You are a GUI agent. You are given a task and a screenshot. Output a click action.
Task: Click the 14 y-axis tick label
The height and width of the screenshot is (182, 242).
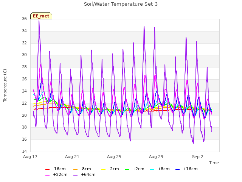click(24, 151)
